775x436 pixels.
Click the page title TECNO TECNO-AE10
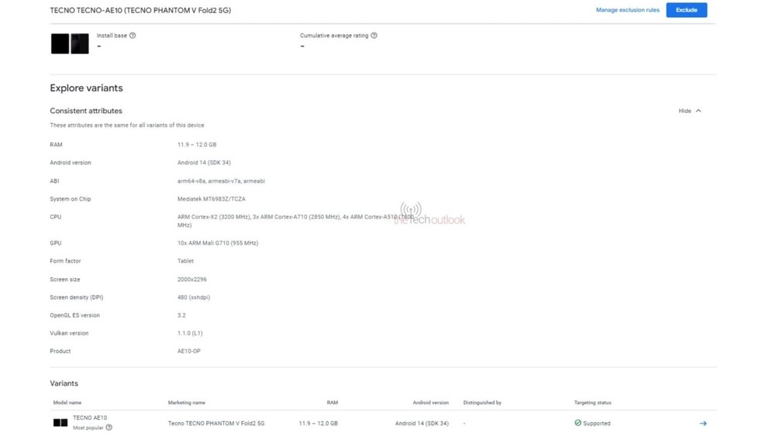point(140,10)
